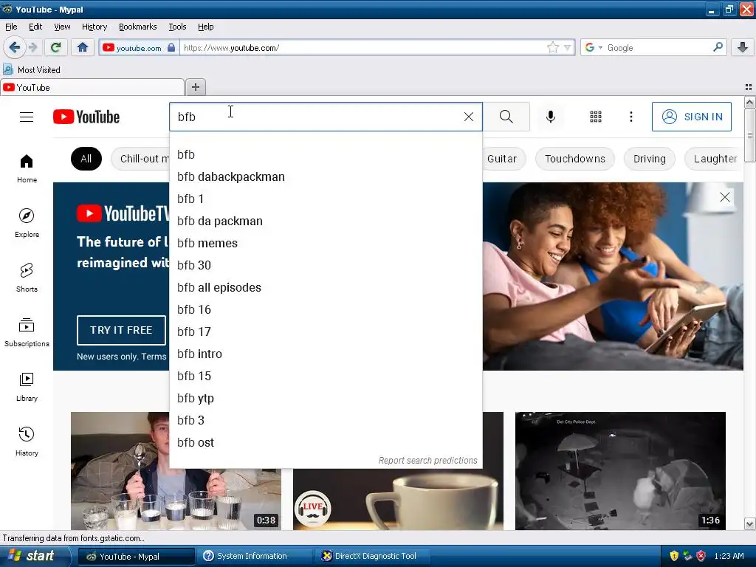
Task: Open Explore in the sidebar
Action: (27, 223)
